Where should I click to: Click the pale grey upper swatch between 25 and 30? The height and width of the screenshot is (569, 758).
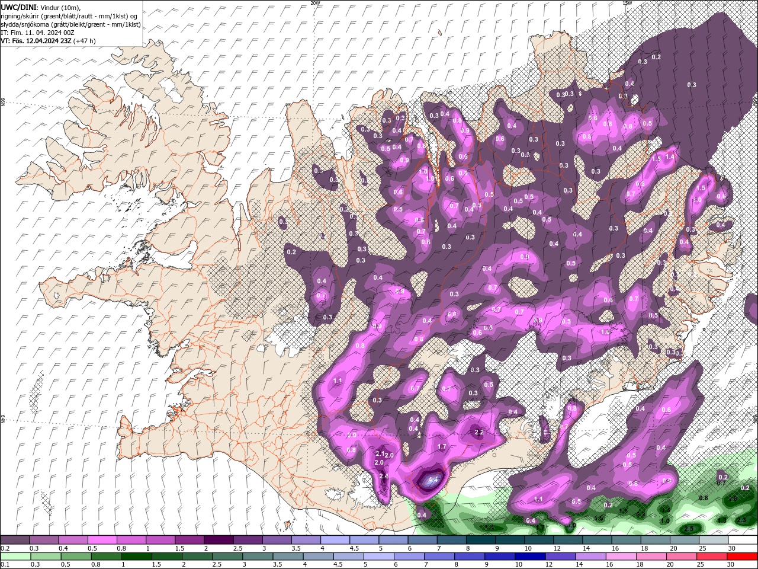714,540
